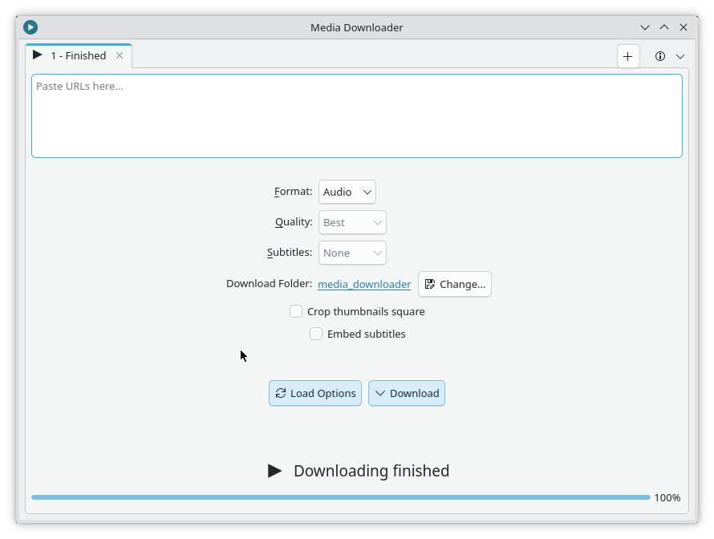Click the play icon beside Downloading finished

[x=275, y=471]
